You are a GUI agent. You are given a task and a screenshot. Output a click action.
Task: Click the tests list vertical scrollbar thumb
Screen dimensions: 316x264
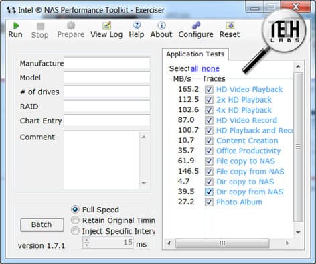pos(298,147)
